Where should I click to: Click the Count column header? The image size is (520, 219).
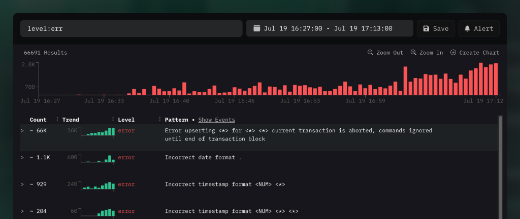38,120
